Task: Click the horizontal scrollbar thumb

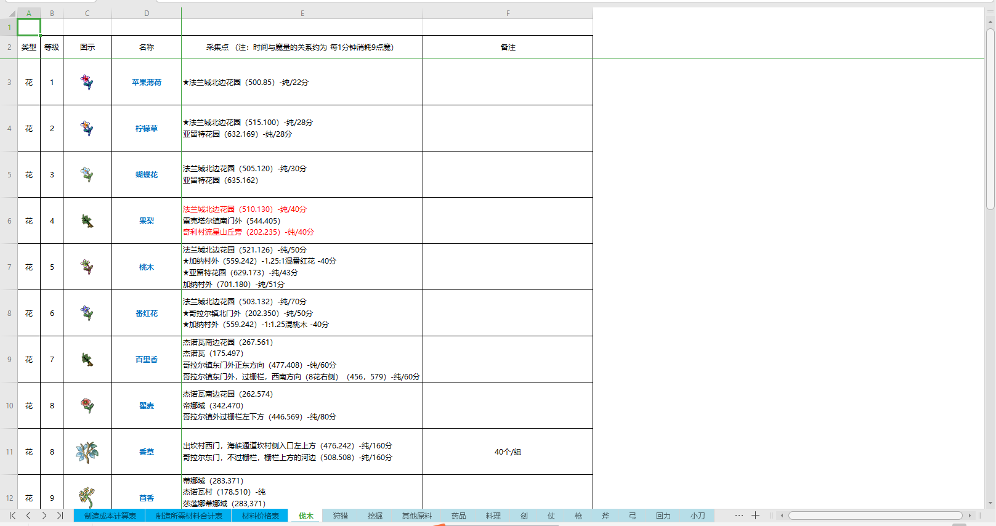Action: (875, 516)
